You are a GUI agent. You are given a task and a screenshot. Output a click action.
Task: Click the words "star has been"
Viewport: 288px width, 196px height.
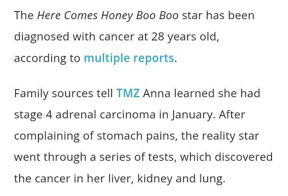click(218, 16)
